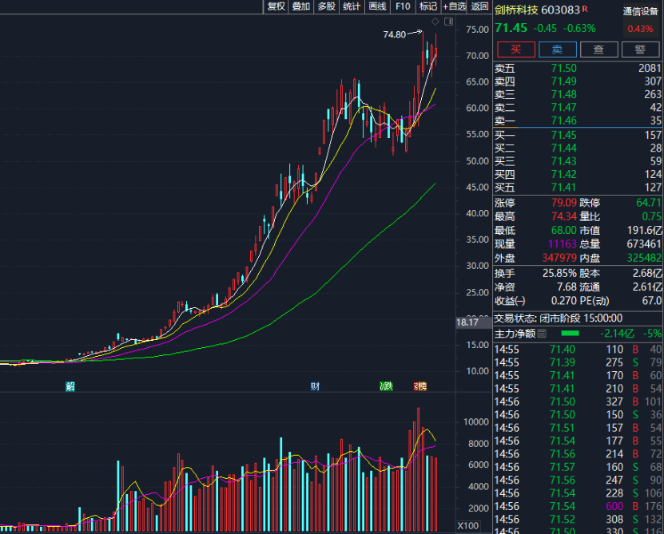Open the 叠加 overlay menu

301,6
